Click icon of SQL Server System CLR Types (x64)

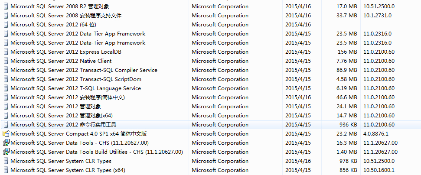coord(6,170)
